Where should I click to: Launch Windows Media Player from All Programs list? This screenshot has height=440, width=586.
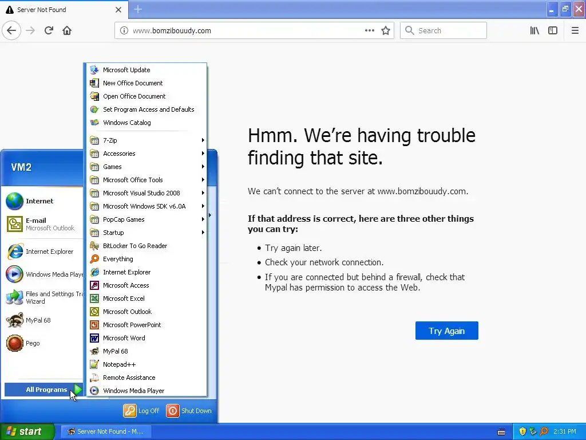tap(146, 391)
